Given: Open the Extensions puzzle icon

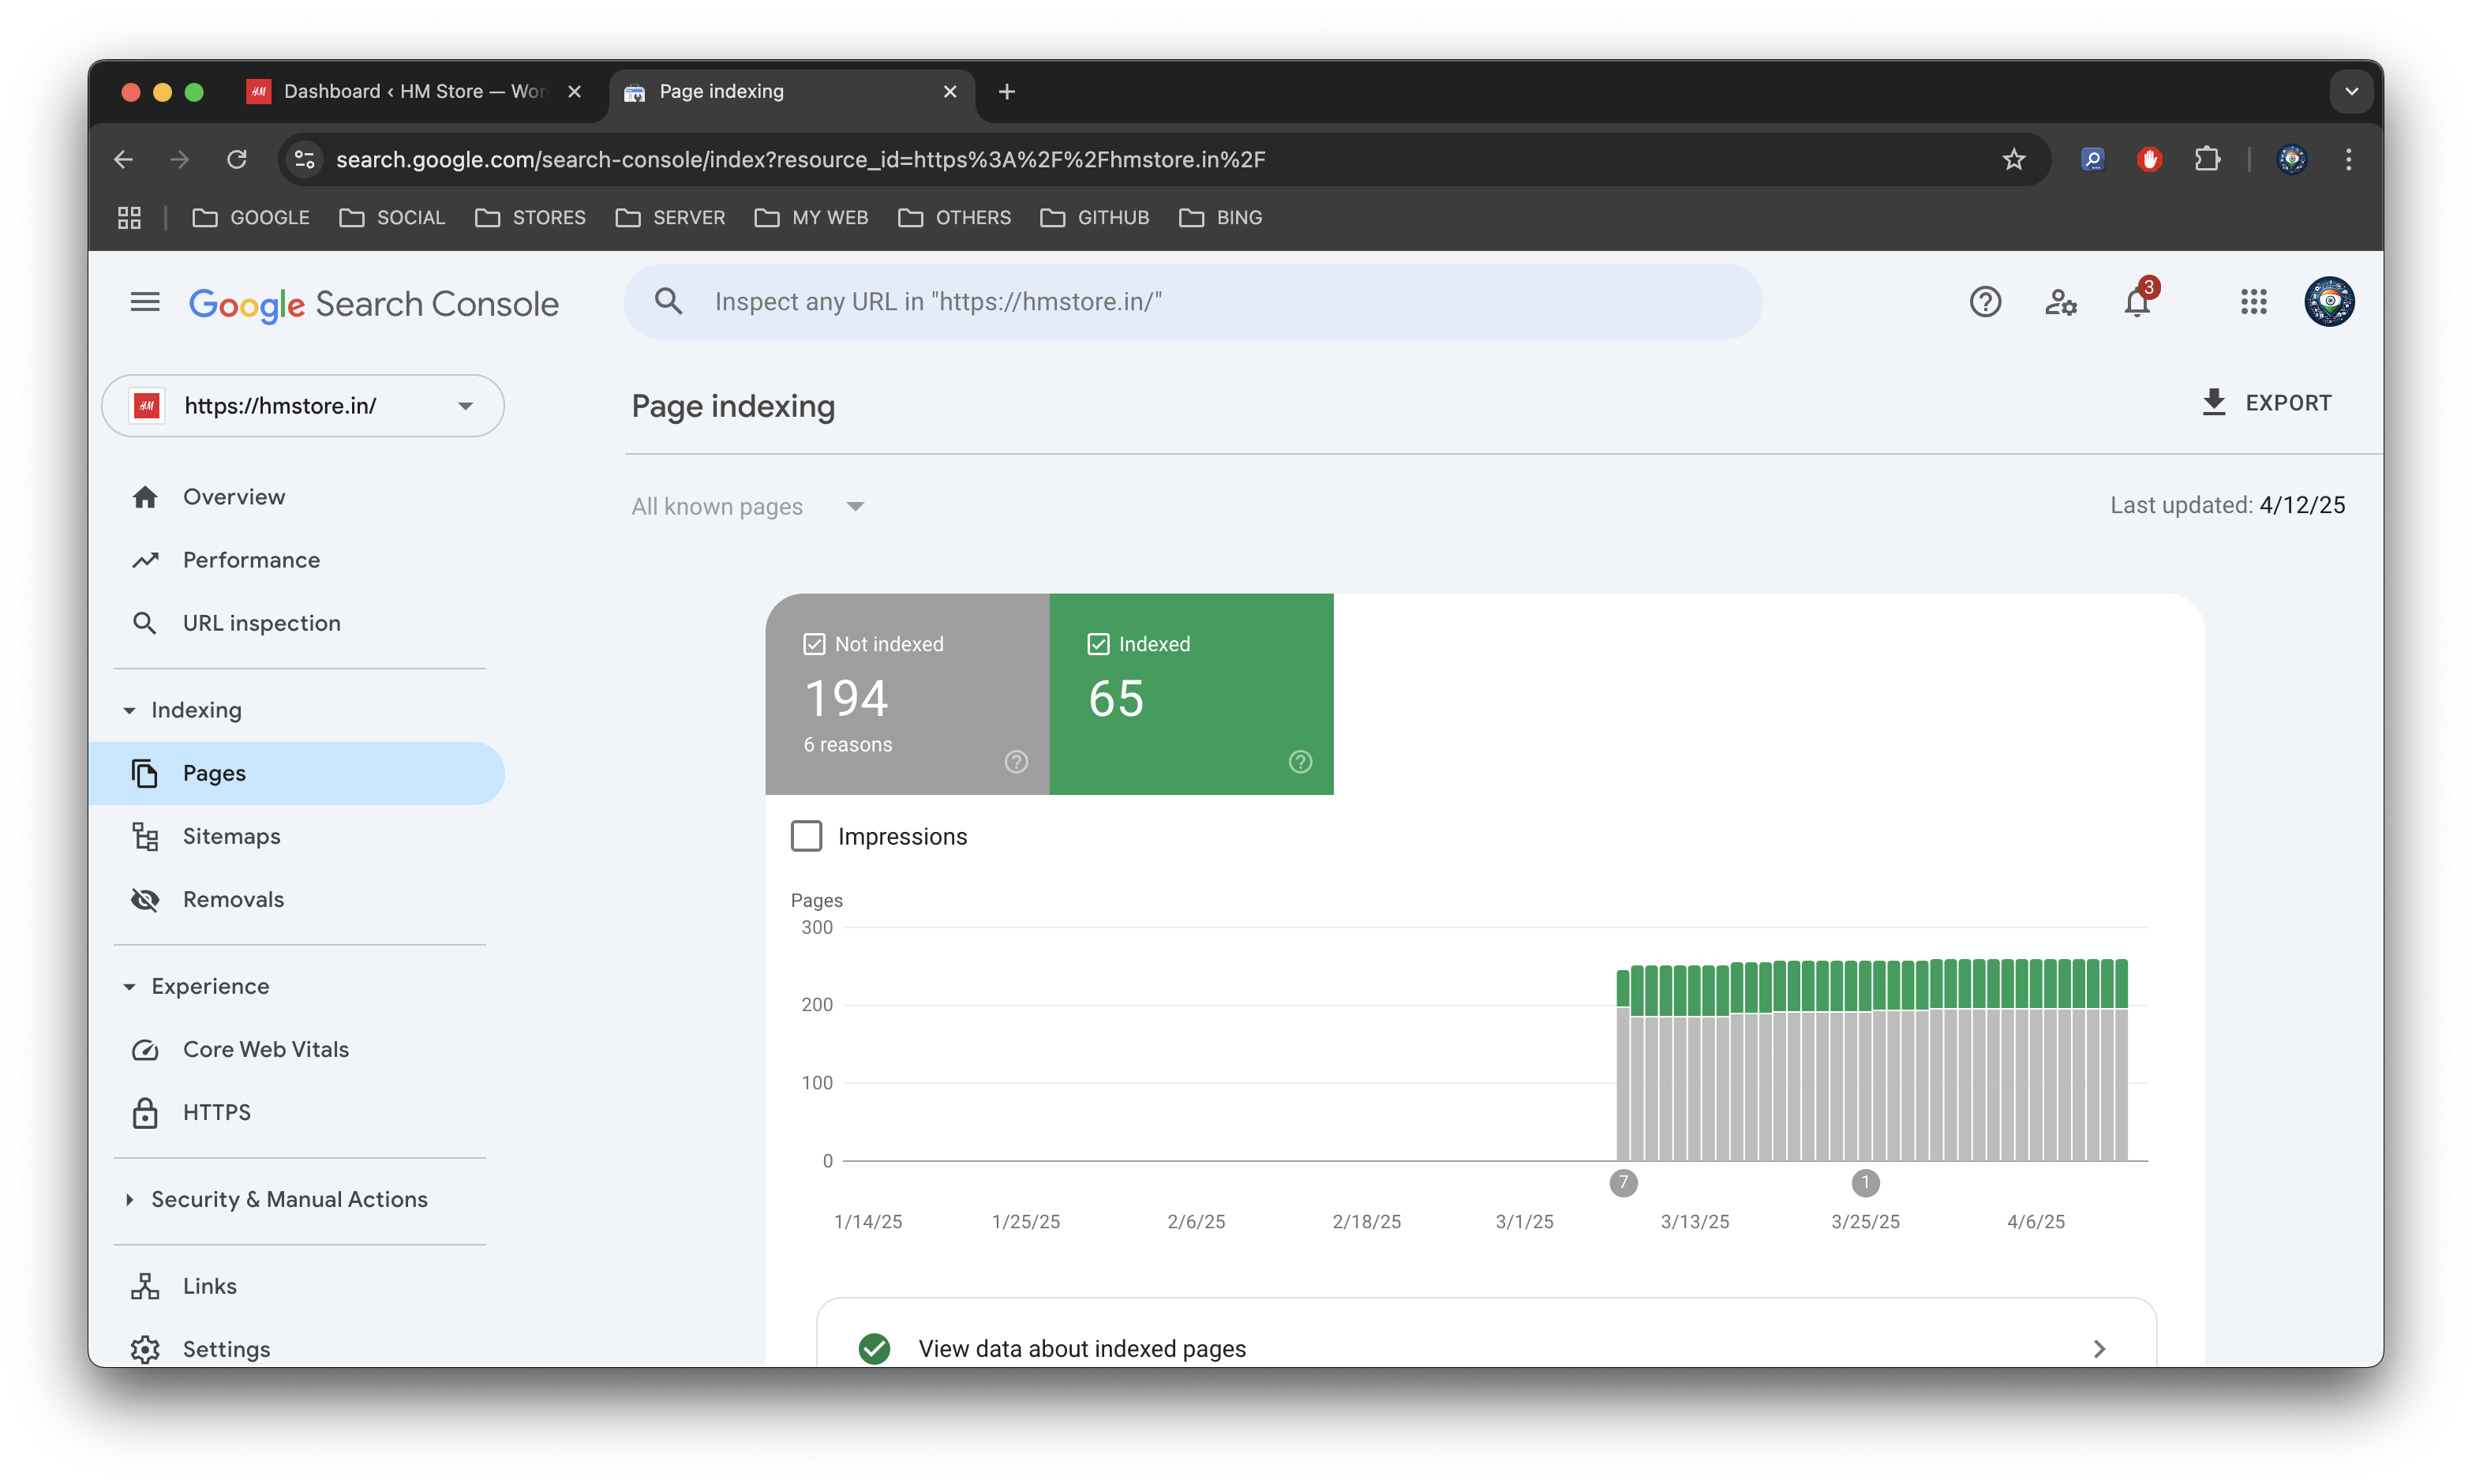Looking at the screenshot, I should coord(2207,159).
